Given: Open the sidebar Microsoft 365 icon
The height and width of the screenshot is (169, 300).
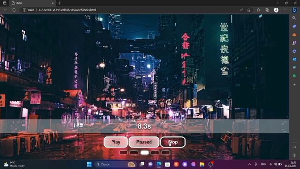Looking at the screenshot, I should [x=294, y=51].
